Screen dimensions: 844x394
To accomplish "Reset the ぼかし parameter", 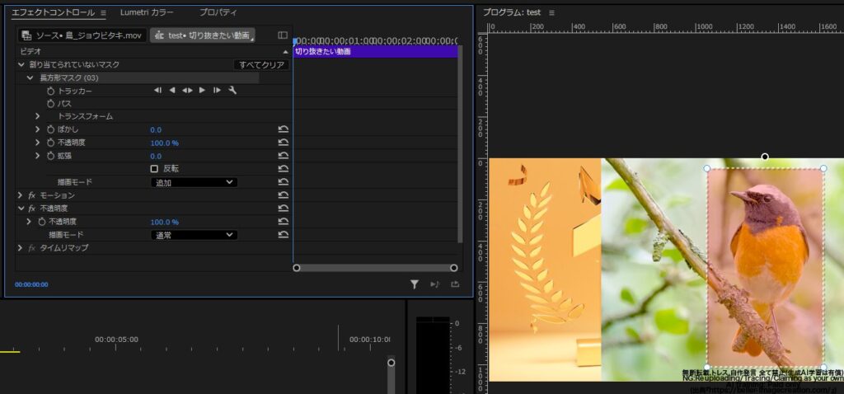I will [x=284, y=129].
